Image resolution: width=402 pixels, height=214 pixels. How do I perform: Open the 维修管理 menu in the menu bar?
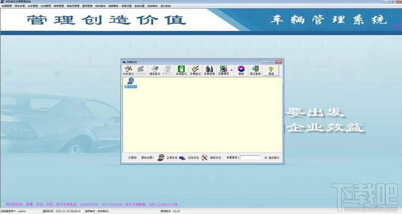(x=59, y=6)
